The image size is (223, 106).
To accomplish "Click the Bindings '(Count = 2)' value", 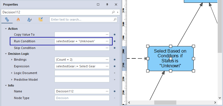I will tap(82, 60).
